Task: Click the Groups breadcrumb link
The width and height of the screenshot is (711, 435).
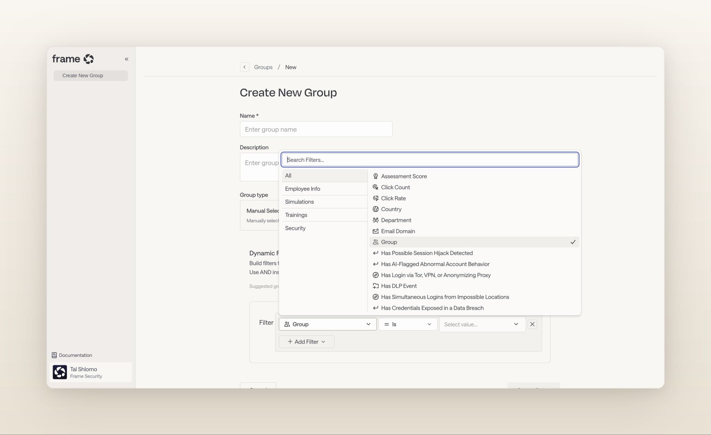Action: [x=263, y=67]
